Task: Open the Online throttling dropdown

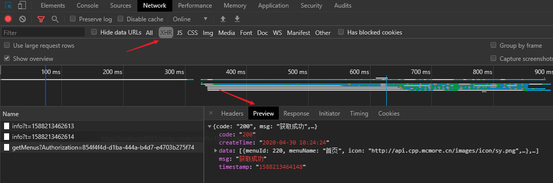Action: click(191, 19)
